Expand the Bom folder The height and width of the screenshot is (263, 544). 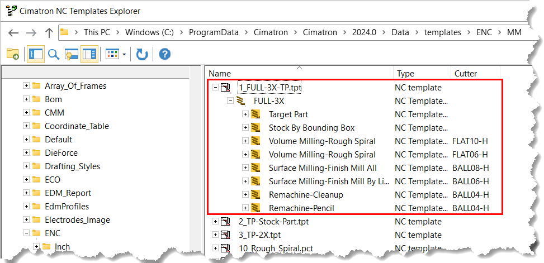(26, 99)
